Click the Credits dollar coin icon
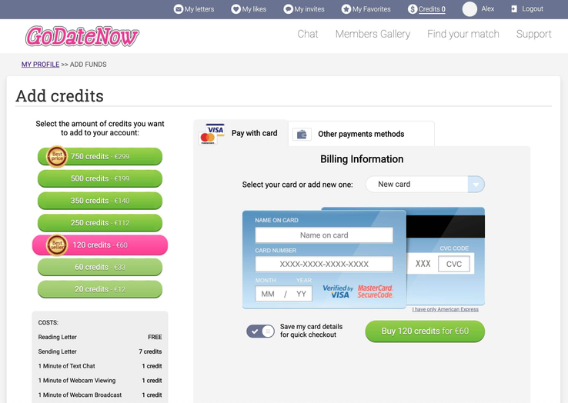 [x=413, y=9]
